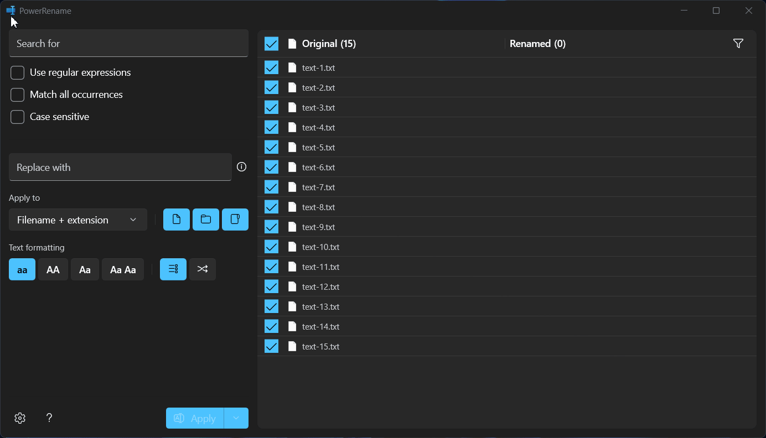Click the file icon next to text-5.txt
The width and height of the screenshot is (766, 438).
click(x=292, y=147)
